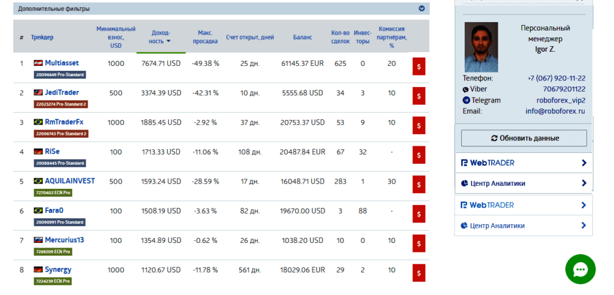Expand the second Центр Аналитики chevron
Viewport: 614px width, 295px height.
click(584, 225)
